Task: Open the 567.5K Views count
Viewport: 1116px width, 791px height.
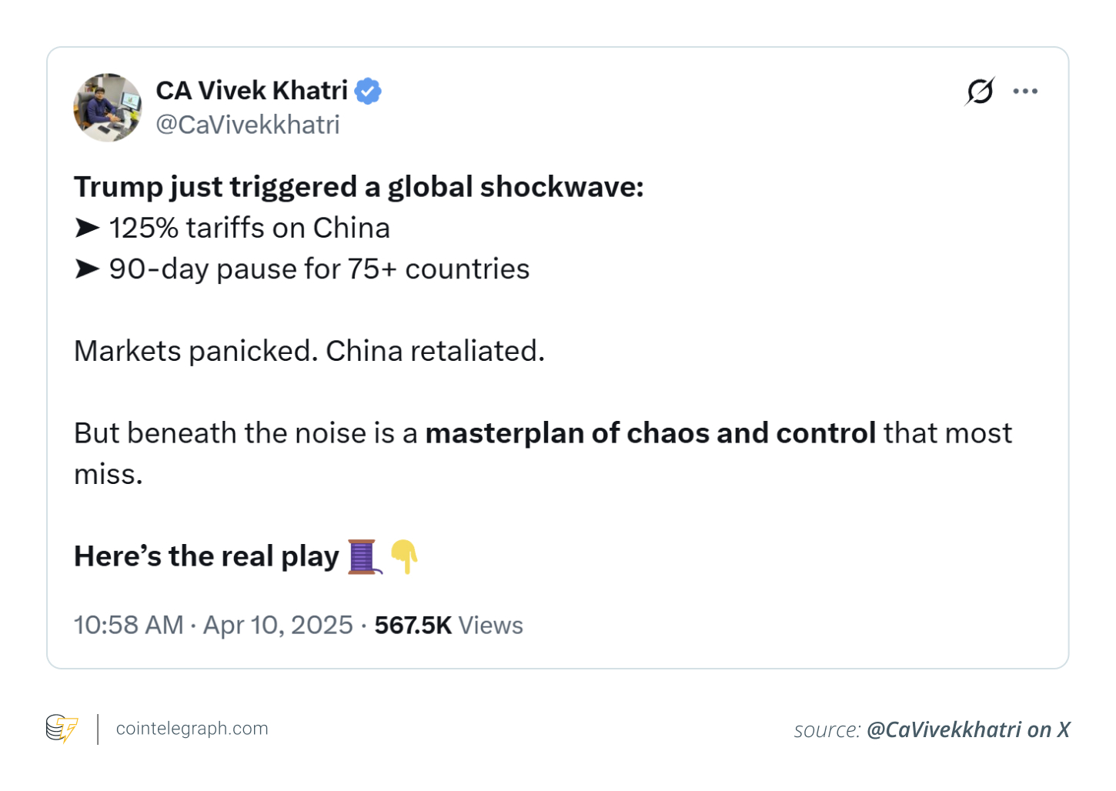Action: pos(449,625)
